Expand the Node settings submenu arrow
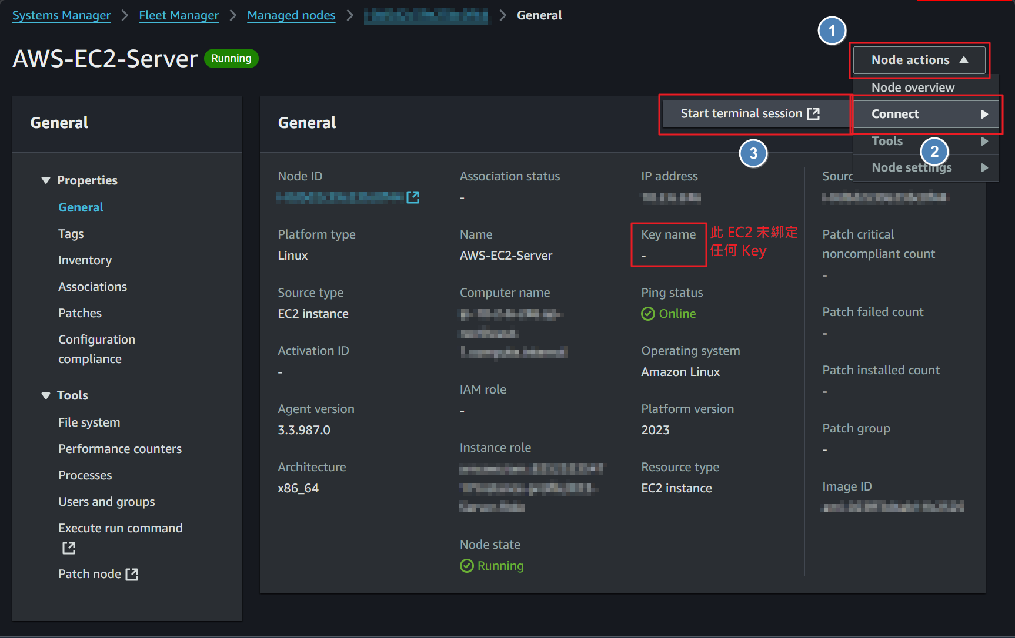This screenshot has height=638, width=1015. coord(984,167)
